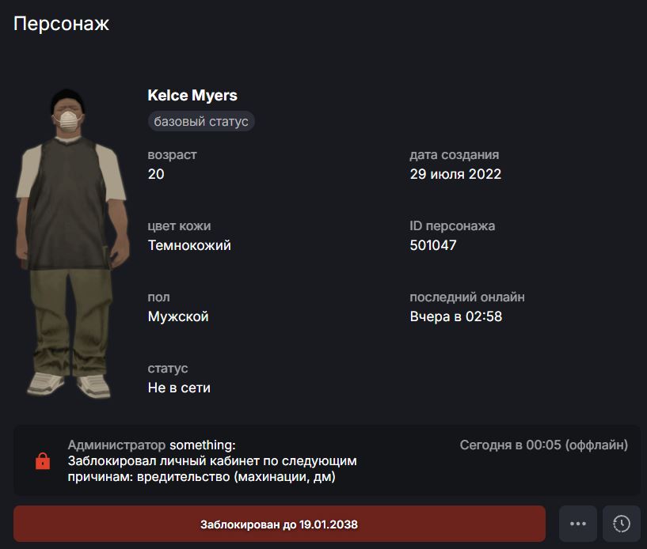Click the 'дата создания' label

[455, 155]
